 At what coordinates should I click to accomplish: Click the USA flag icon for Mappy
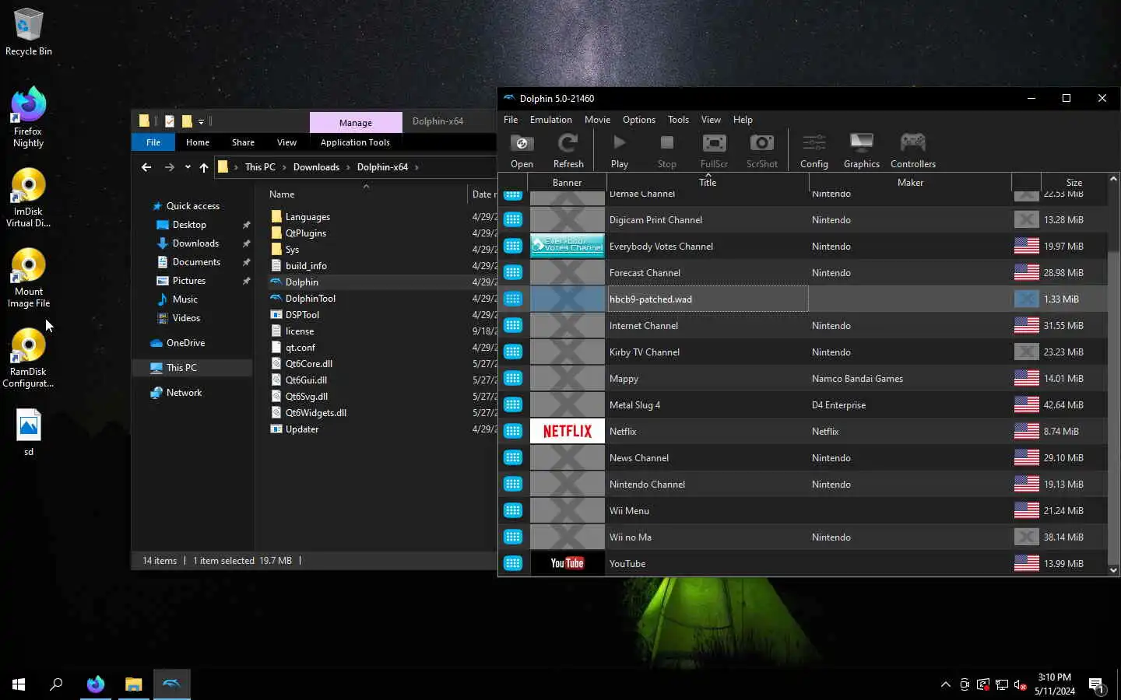(x=1027, y=378)
